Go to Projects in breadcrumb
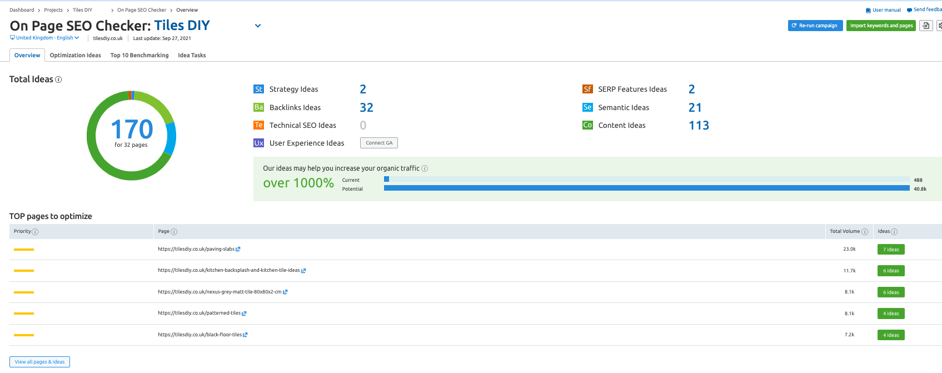942x373 pixels. (53, 10)
